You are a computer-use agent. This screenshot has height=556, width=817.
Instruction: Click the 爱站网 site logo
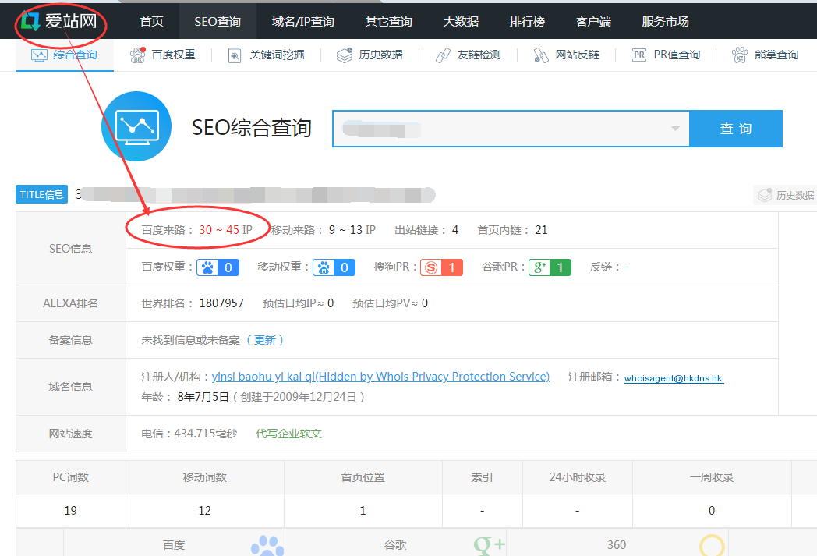tap(59, 21)
